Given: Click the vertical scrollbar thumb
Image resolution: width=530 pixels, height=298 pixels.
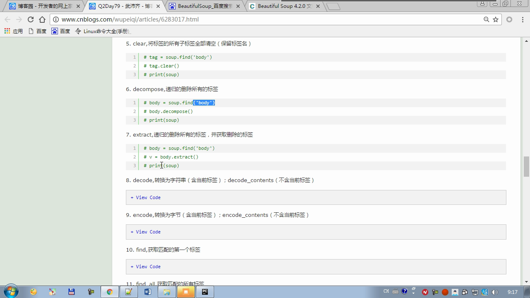Looking at the screenshot, I should pos(526,166).
